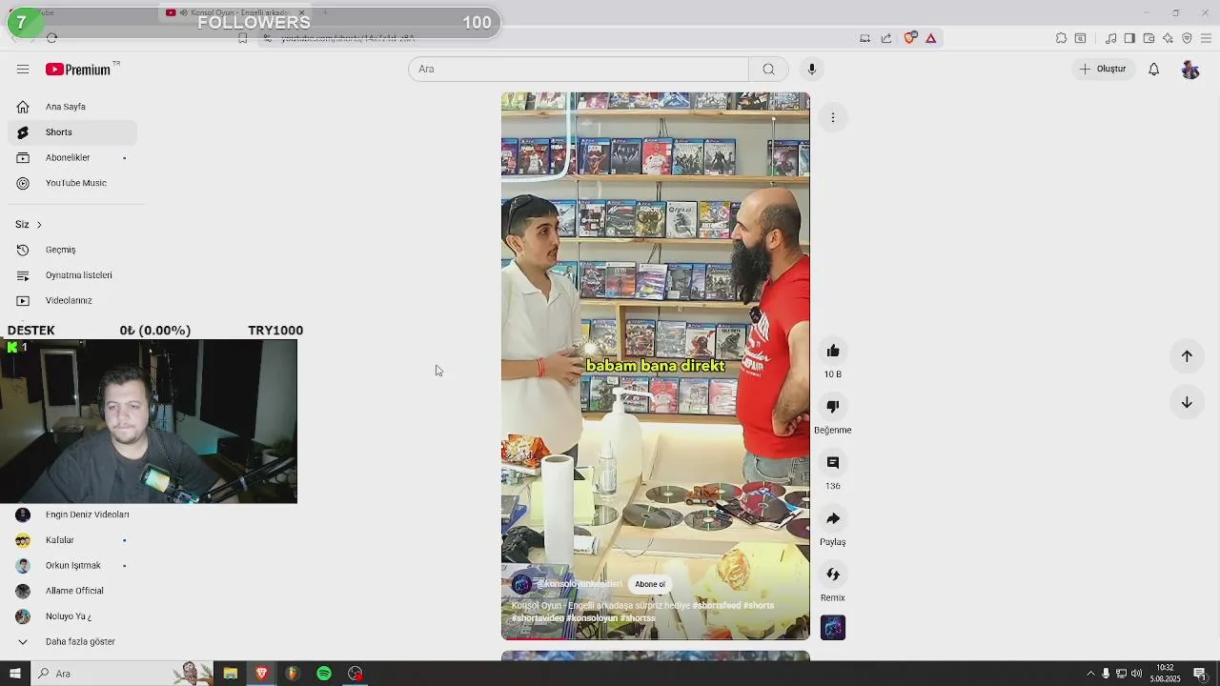1220x686 pixels.
Task: Click the browser address bar URL
Action: (x=348, y=38)
